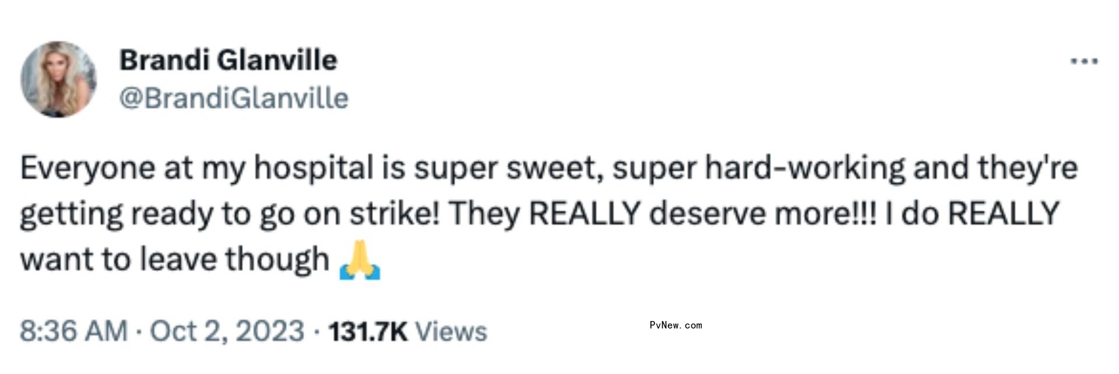
Task: Click the prayer hands emoji at the tweet's end
Action: pos(361,259)
